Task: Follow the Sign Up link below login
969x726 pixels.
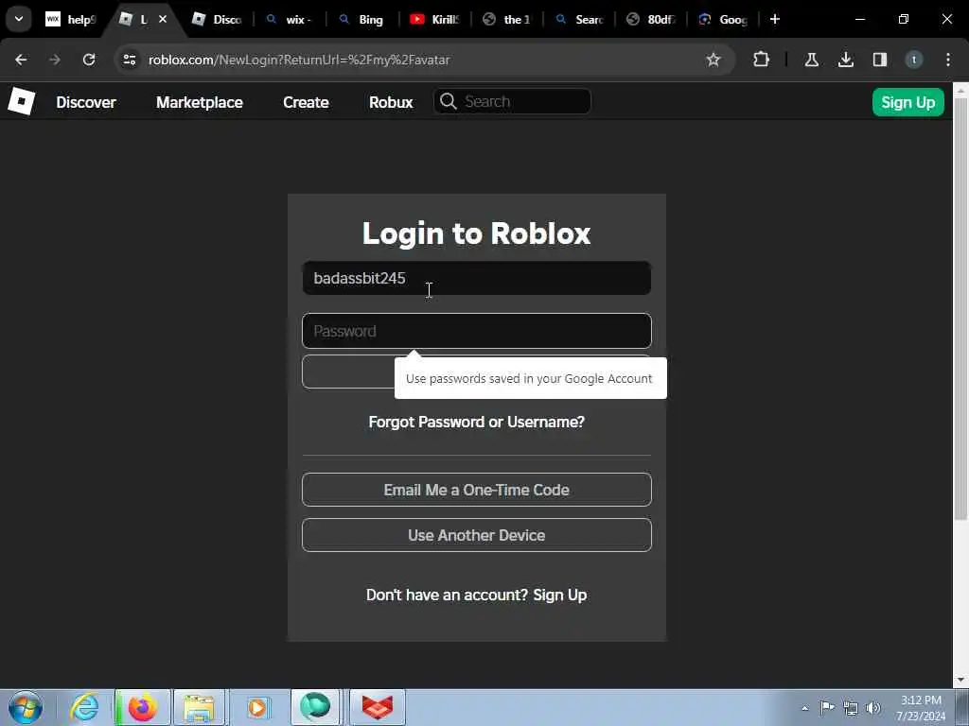Action: click(560, 595)
